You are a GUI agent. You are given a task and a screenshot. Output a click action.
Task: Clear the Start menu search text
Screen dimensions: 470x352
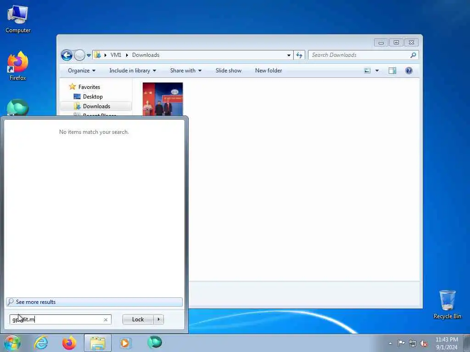coord(106,319)
